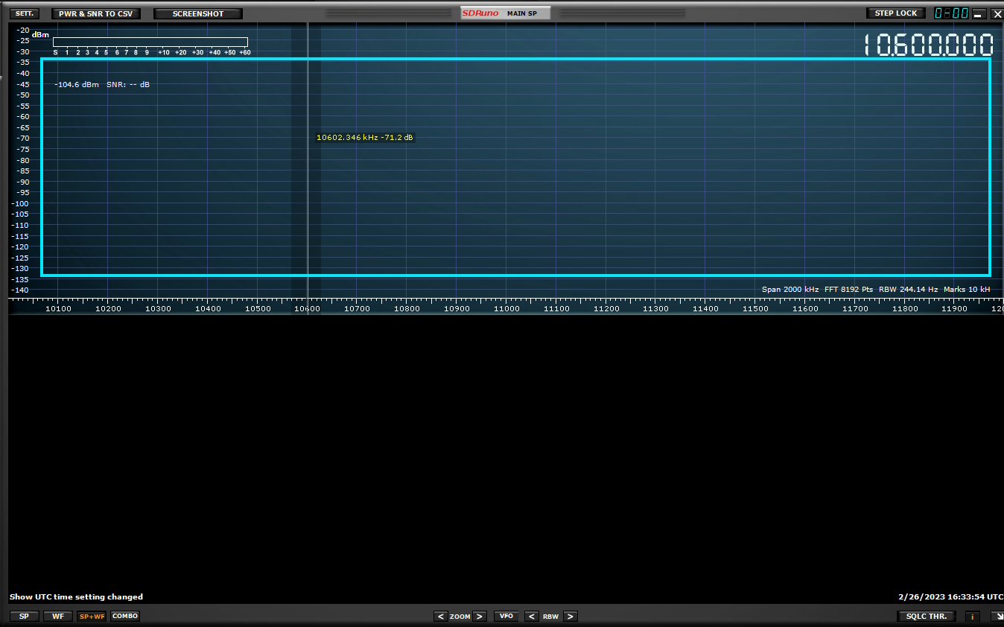
Task: Click the SQLC THR. button
Action: (927, 617)
